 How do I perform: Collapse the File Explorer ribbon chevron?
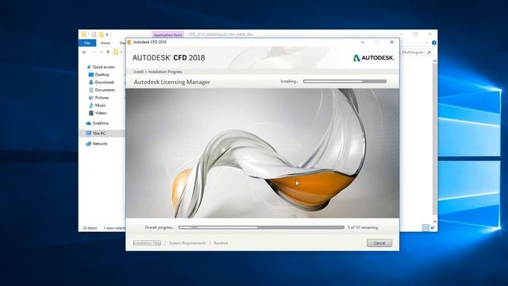click(x=427, y=43)
